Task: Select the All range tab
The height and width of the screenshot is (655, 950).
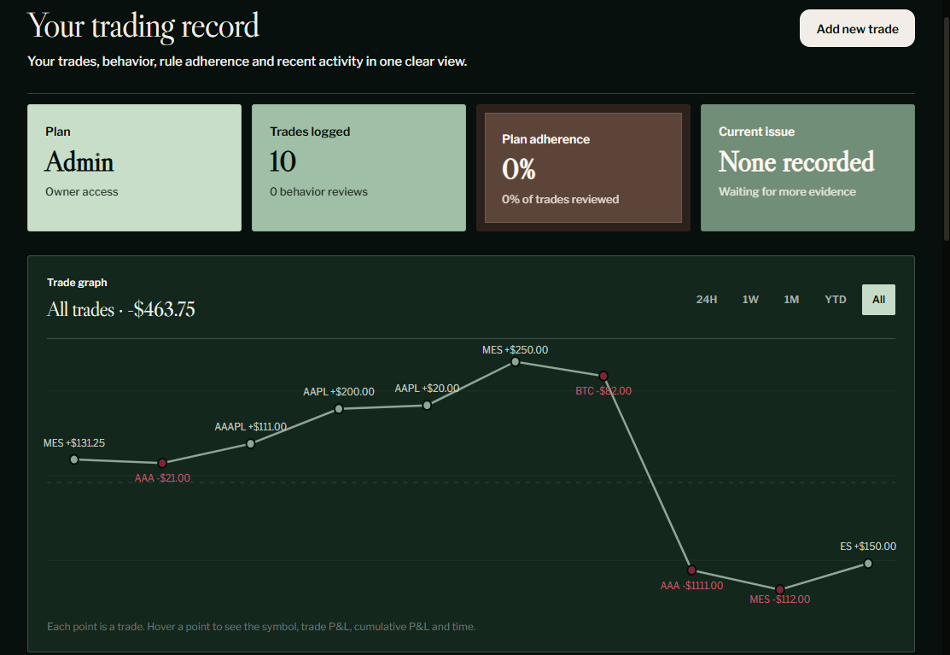Action: click(878, 300)
